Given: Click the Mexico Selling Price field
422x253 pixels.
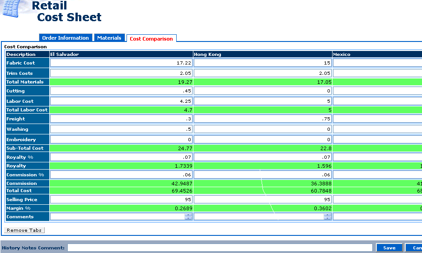Looking at the screenshot, I should click(378, 199).
